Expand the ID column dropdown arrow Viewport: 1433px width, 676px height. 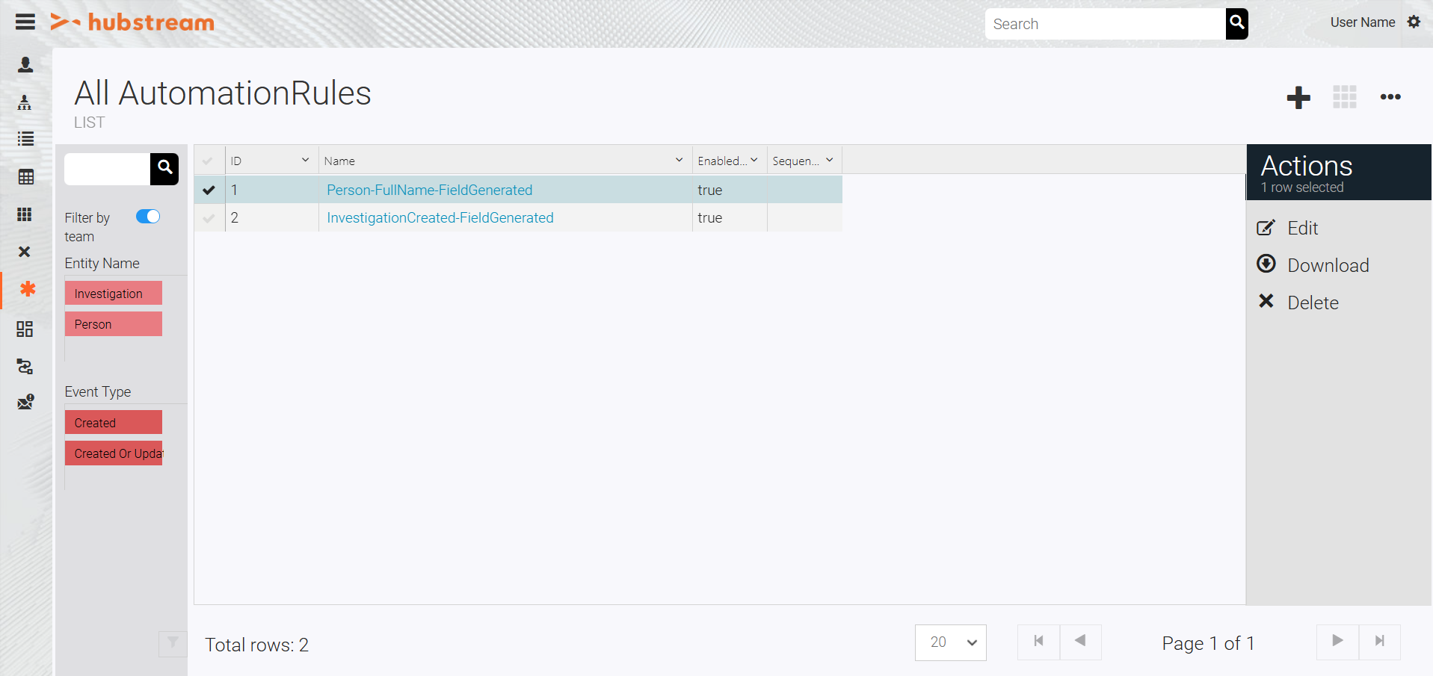[305, 161]
